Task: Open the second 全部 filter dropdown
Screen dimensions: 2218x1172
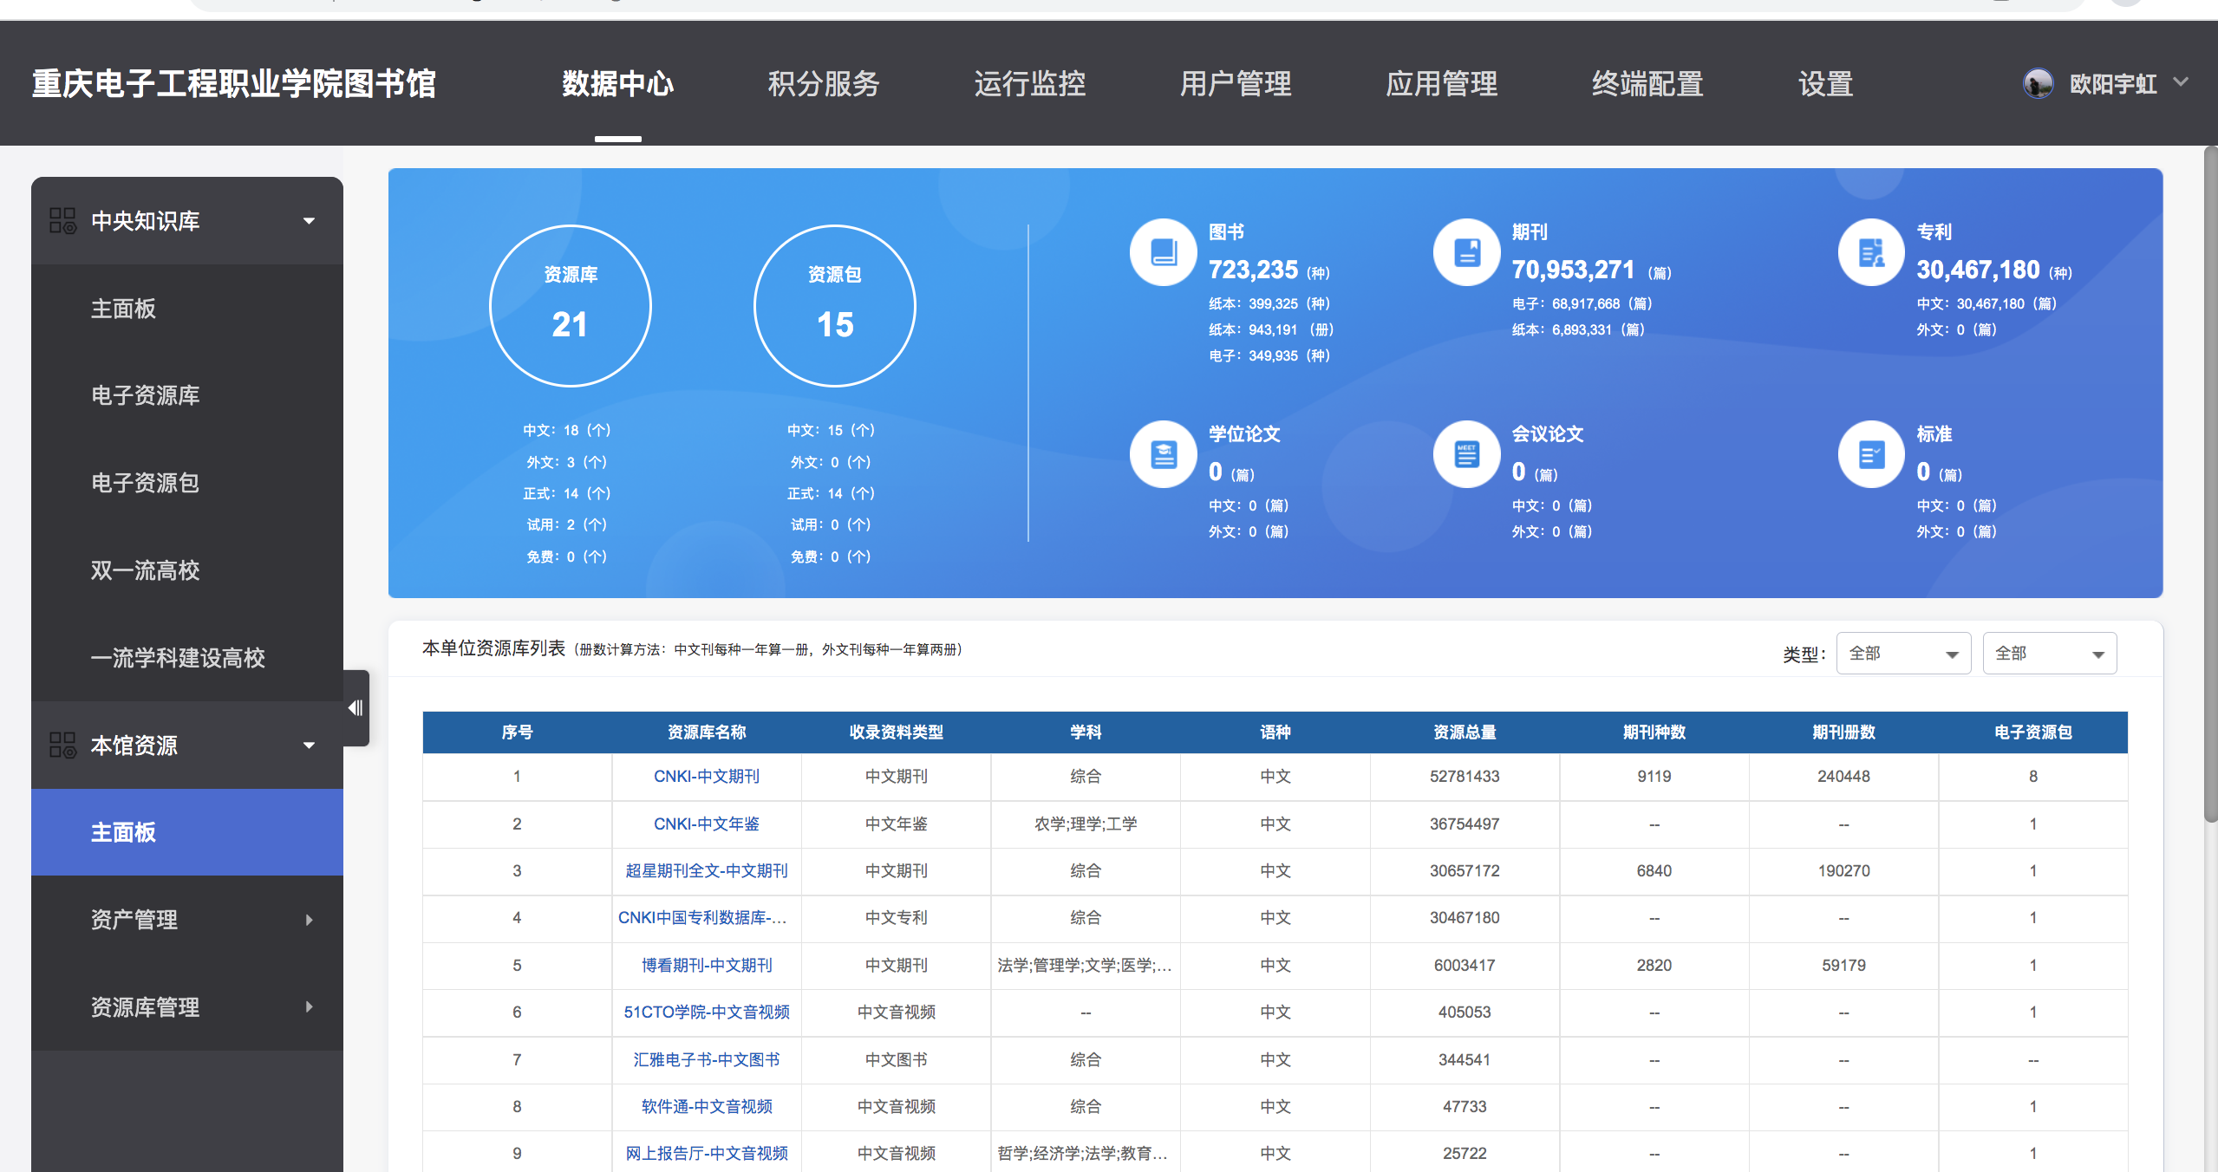Action: pyautogui.click(x=2049, y=654)
